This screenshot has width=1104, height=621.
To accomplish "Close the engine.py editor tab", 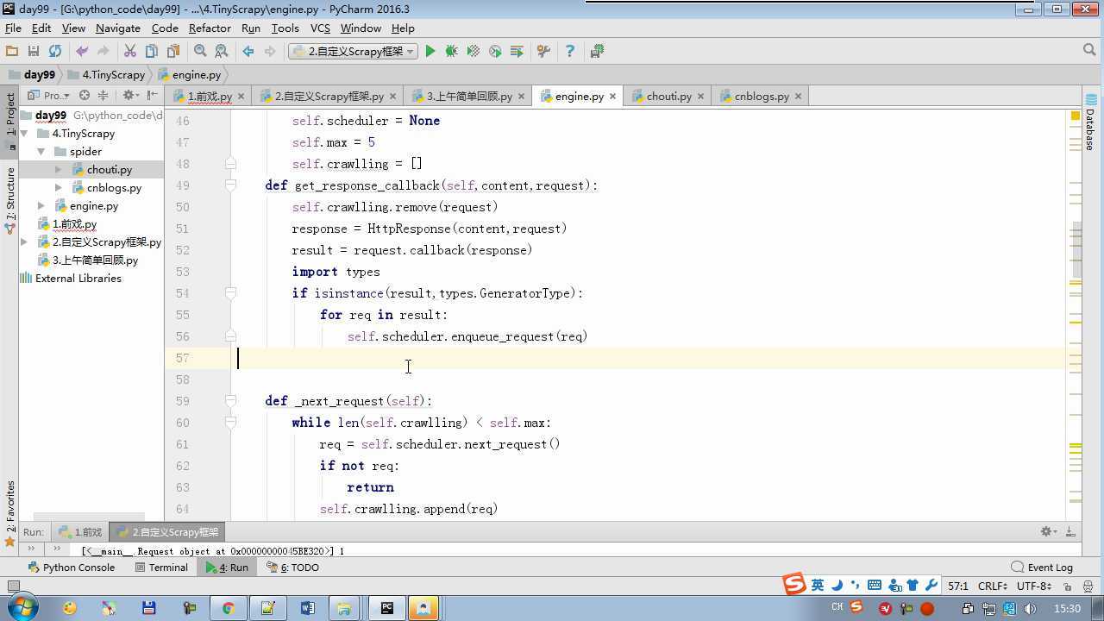I will pyautogui.click(x=612, y=96).
